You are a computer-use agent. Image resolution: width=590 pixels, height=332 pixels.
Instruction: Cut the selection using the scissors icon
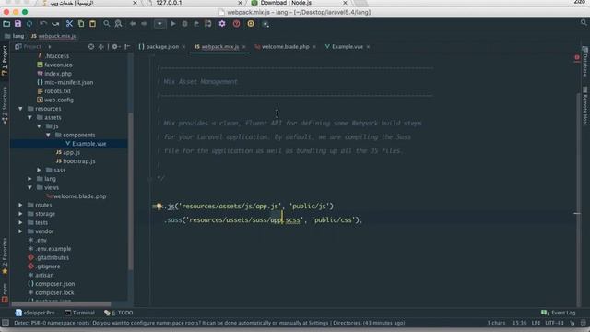tap(69, 24)
